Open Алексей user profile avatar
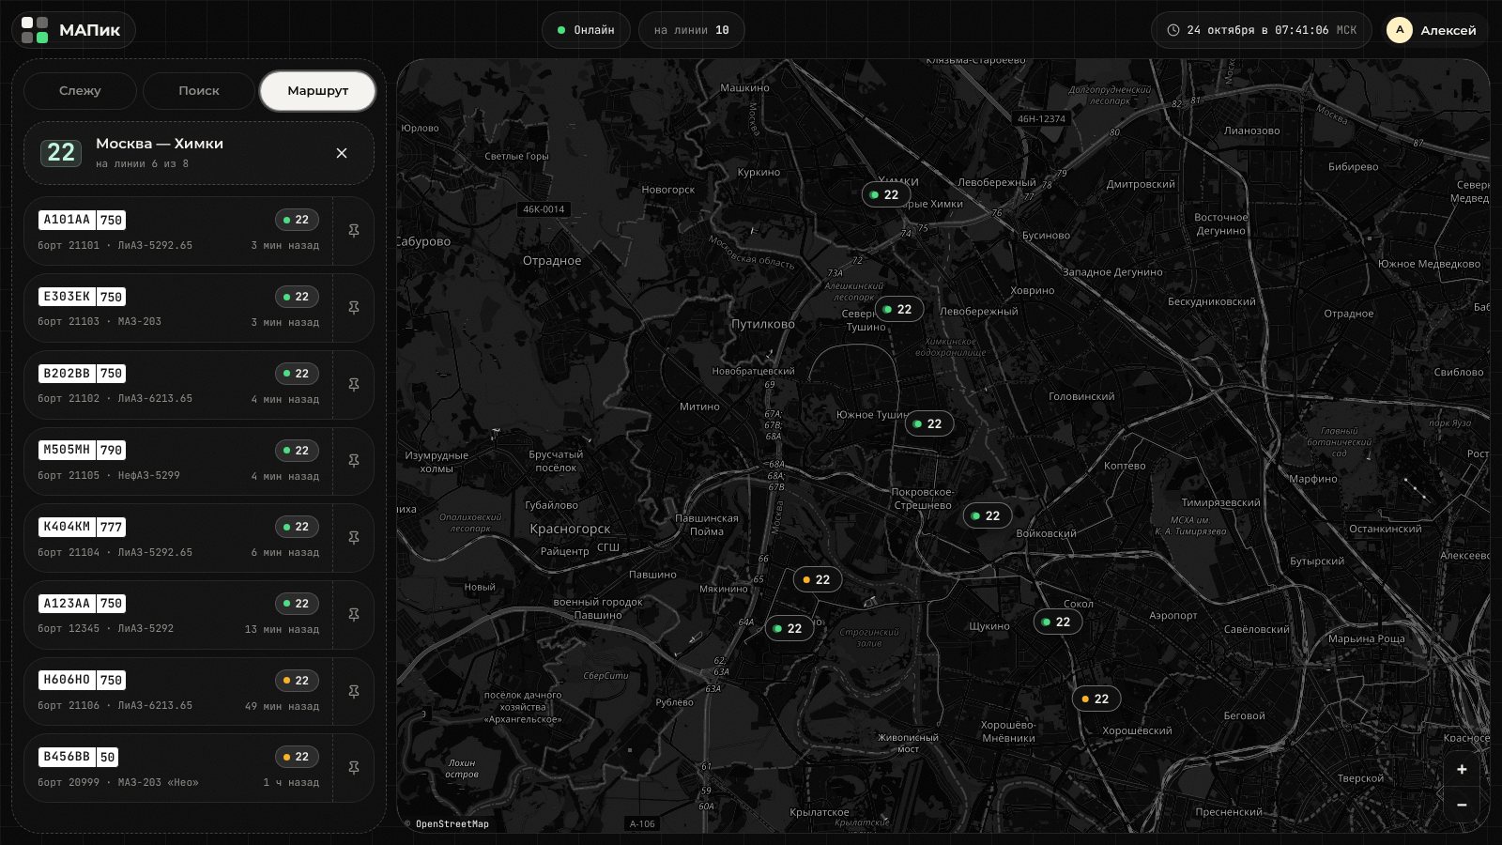The height and width of the screenshot is (845, 1502). click(1400, 30)
